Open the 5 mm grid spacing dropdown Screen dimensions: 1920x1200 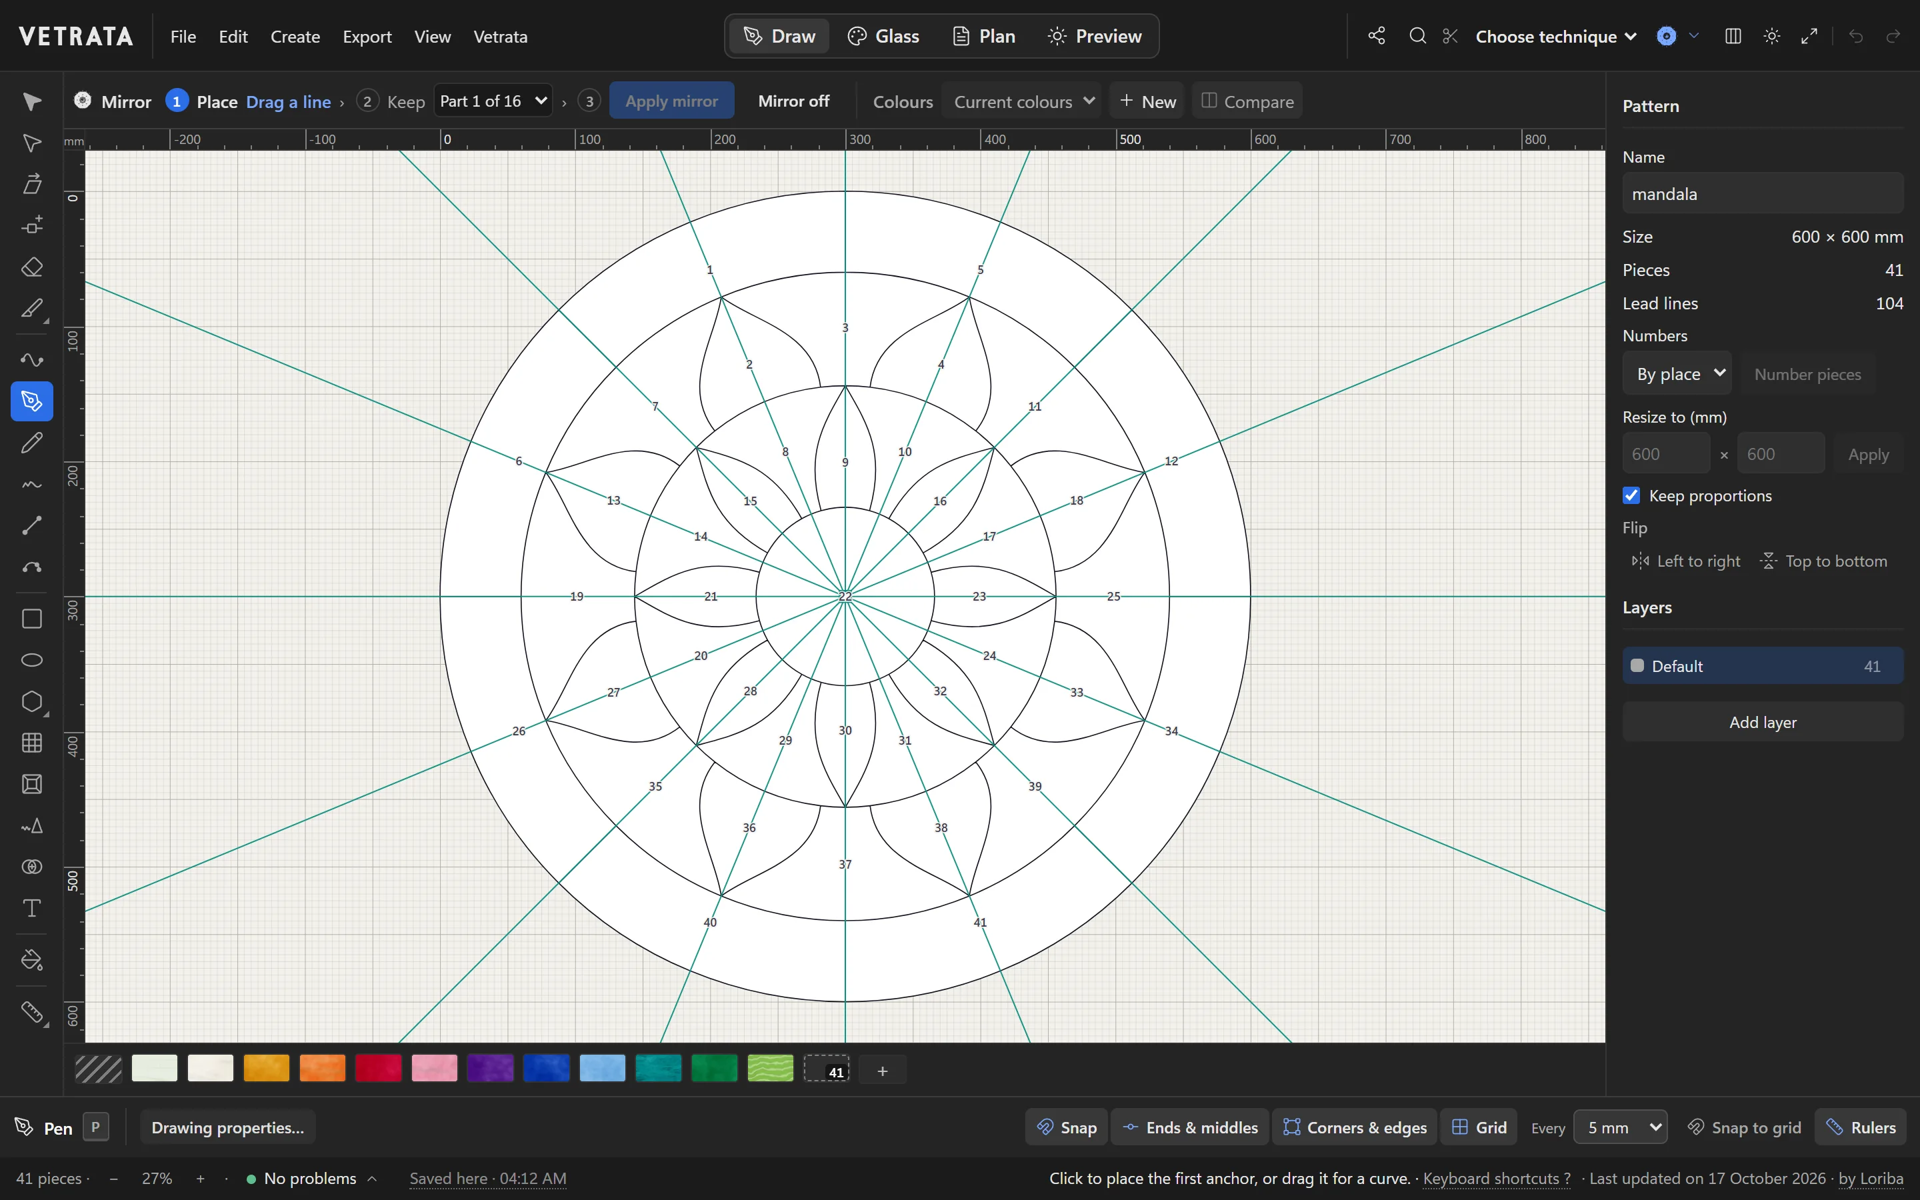click(x=1620, y=1127)
